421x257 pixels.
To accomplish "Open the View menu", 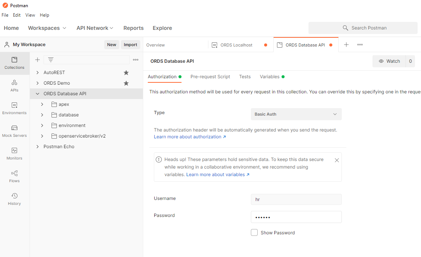I will (x=30, y=15).
